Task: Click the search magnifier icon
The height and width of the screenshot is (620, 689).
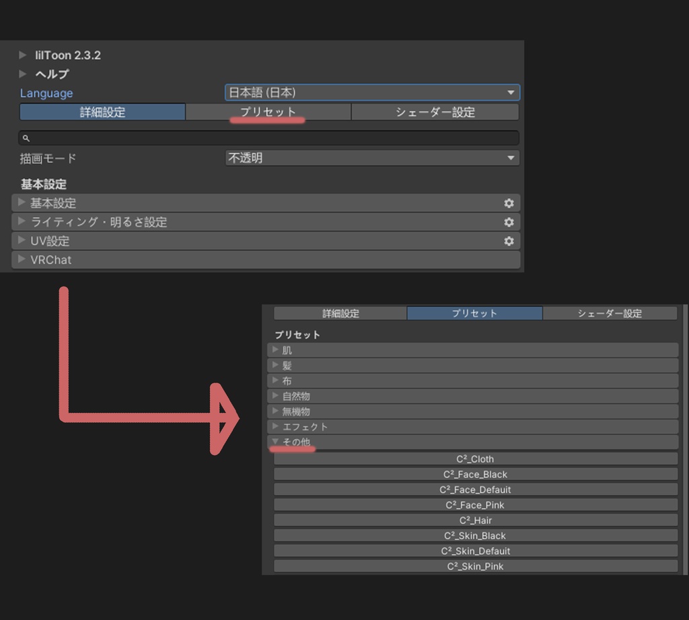Action: pyautogui.click(x=26, y=139)
